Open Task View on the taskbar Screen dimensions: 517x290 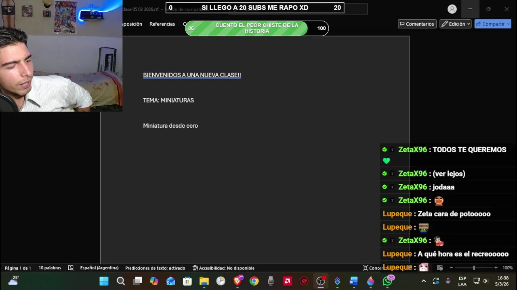tap(138, 281)
